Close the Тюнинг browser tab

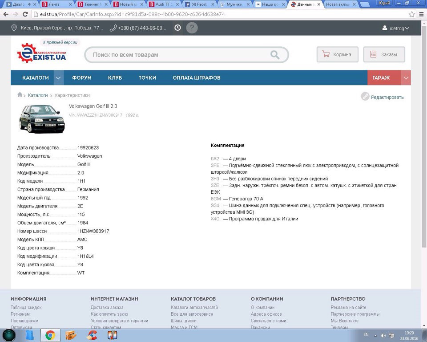point(106,4)
